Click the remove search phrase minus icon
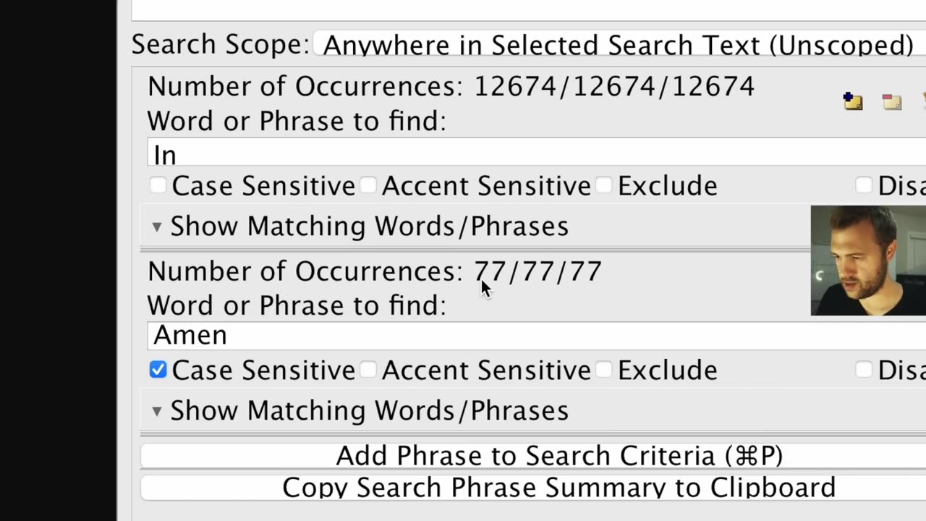This screenshot has width=926, height=521. (892, 102)
